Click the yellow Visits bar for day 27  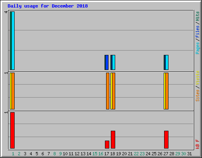[165, 91]
